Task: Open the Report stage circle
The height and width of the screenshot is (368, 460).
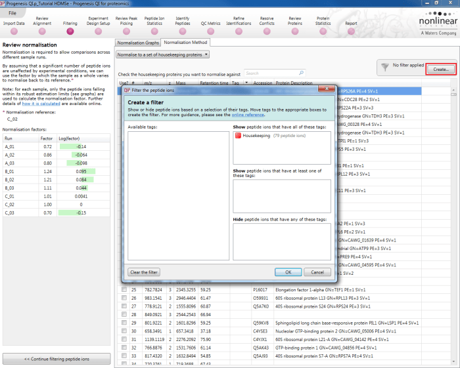Action: tap(351, 31)
